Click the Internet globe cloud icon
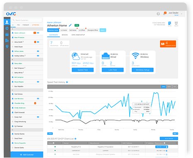 point(76,56)
